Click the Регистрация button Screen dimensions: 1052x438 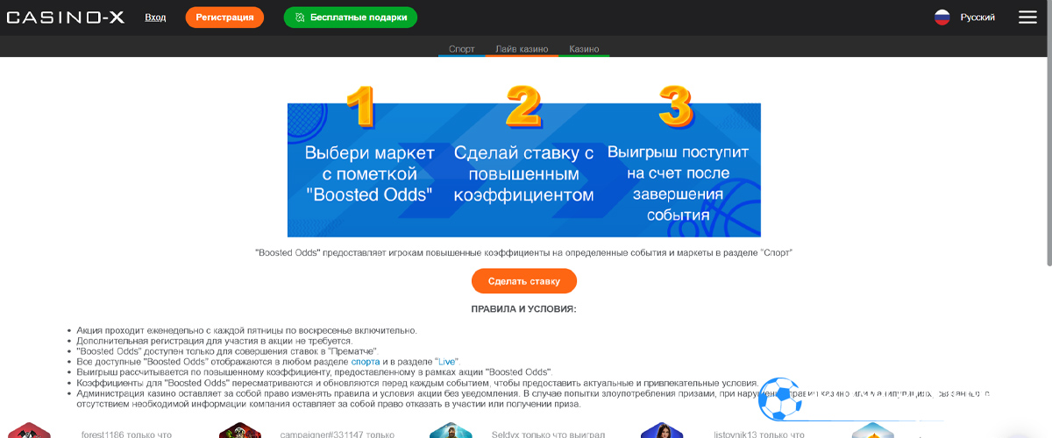click(224, 17)
